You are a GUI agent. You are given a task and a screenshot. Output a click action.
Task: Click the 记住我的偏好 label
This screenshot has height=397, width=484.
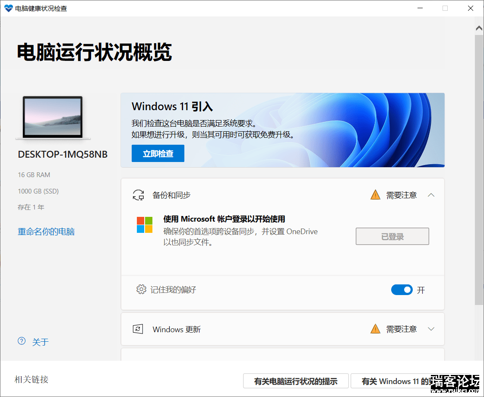pyautogui.click(x=173, y=290)
